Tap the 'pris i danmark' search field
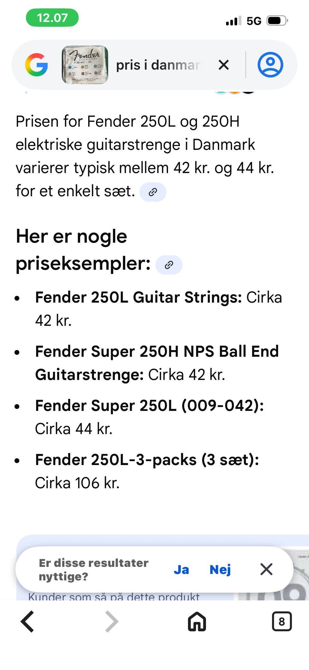 [x=158, y=65]
